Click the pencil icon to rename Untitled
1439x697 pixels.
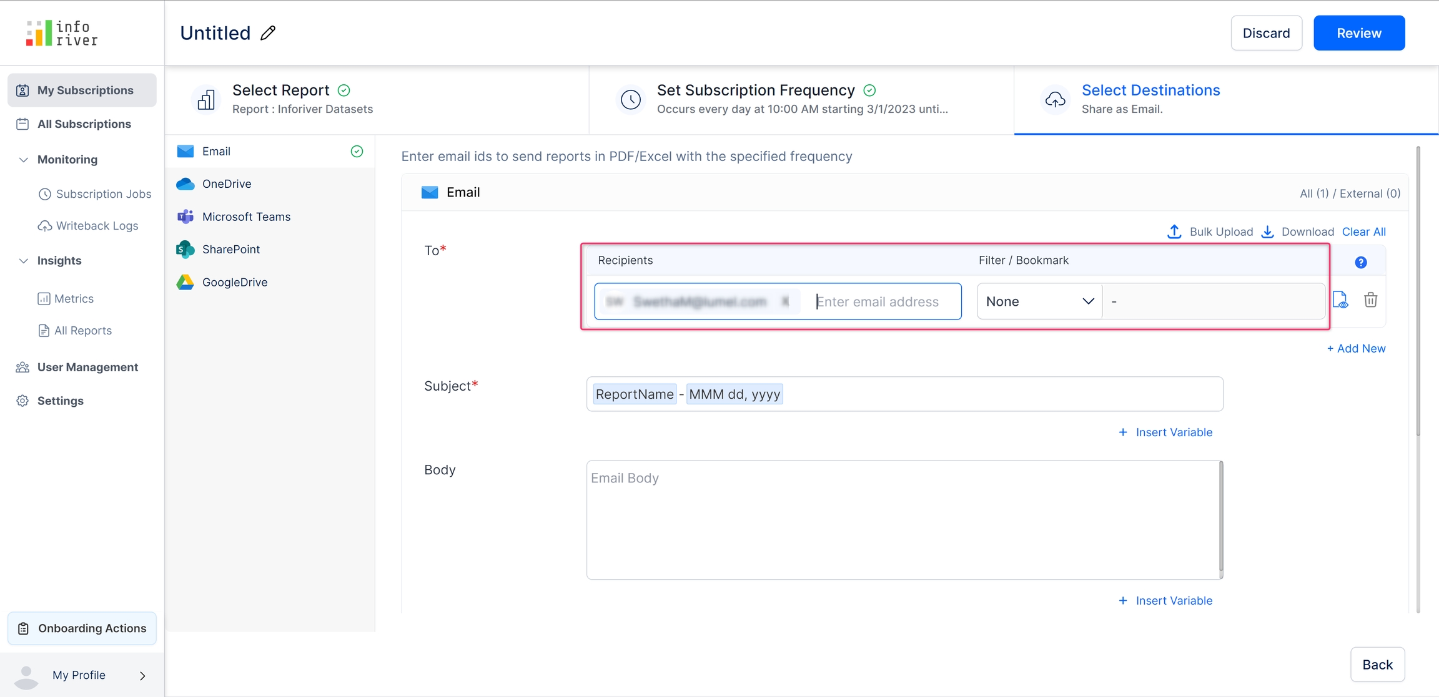[268, 33]
